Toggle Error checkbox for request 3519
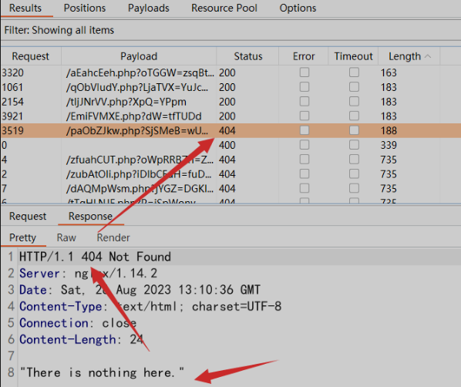Viewport: 461px width, 387px height. (305, 130)
